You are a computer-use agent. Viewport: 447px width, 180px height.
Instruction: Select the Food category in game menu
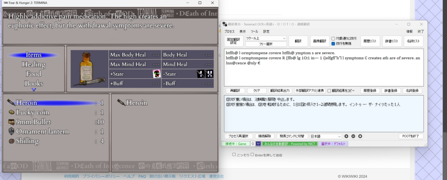coord(34,74)
